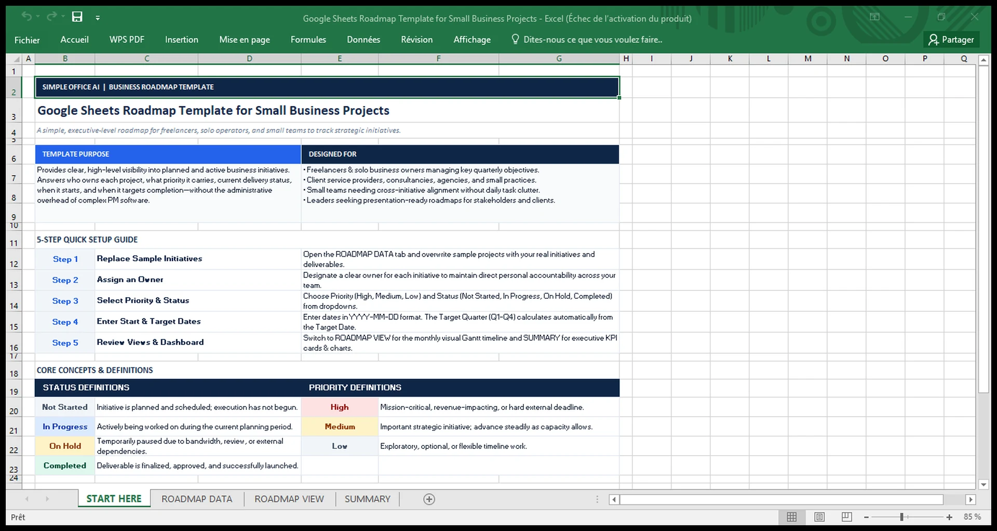This screenshot has height=531, width=997.
Task: Open the Mise en page tab
Action: click(244, 39)
